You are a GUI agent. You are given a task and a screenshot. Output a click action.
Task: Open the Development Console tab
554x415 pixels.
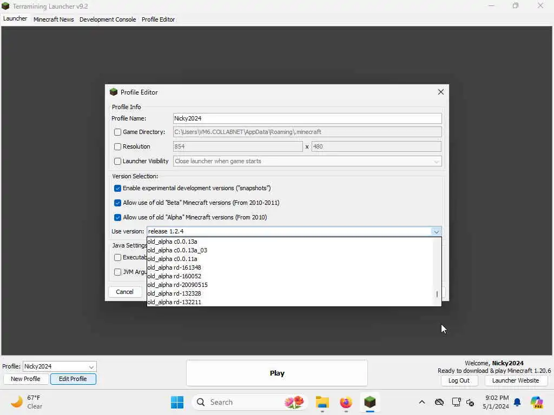coord(108,19)
